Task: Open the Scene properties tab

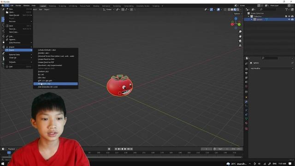Action: click(x=246, y=82)
